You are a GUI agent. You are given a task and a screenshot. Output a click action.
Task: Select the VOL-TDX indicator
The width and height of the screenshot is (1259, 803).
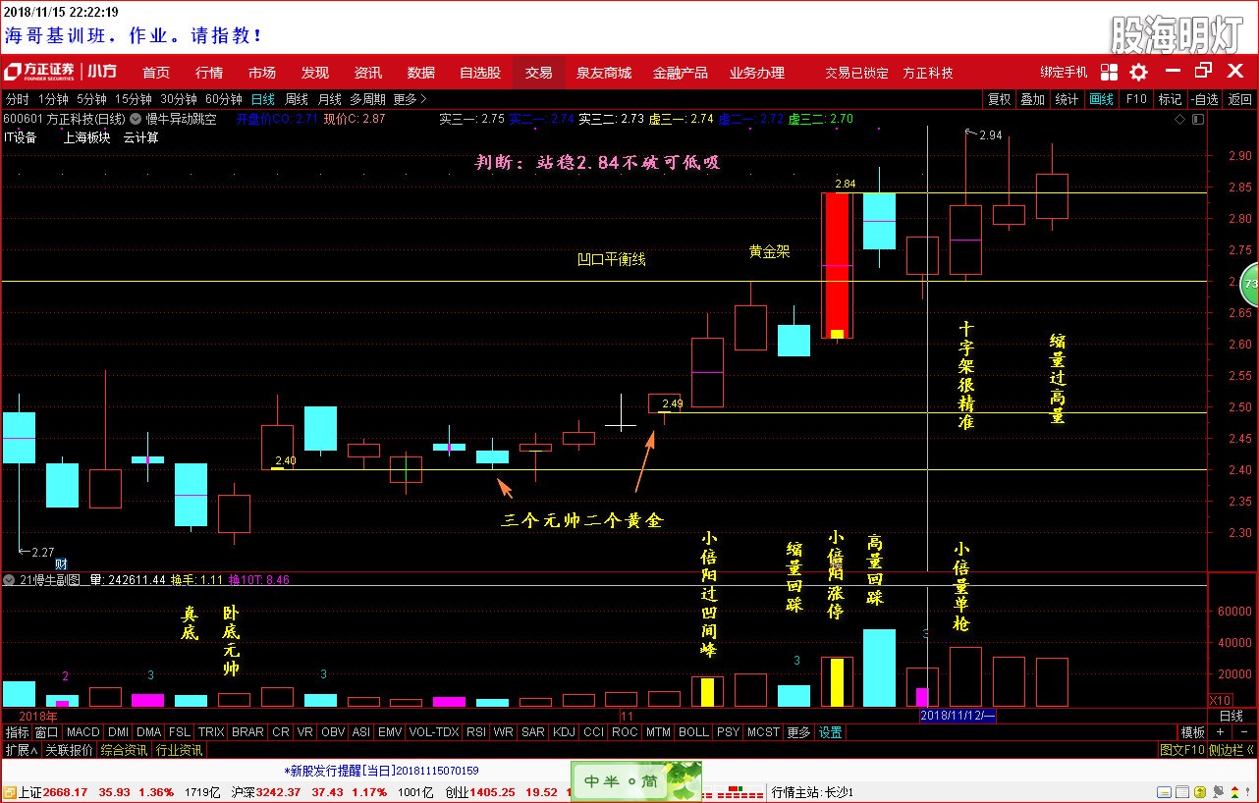coord(433,732)
